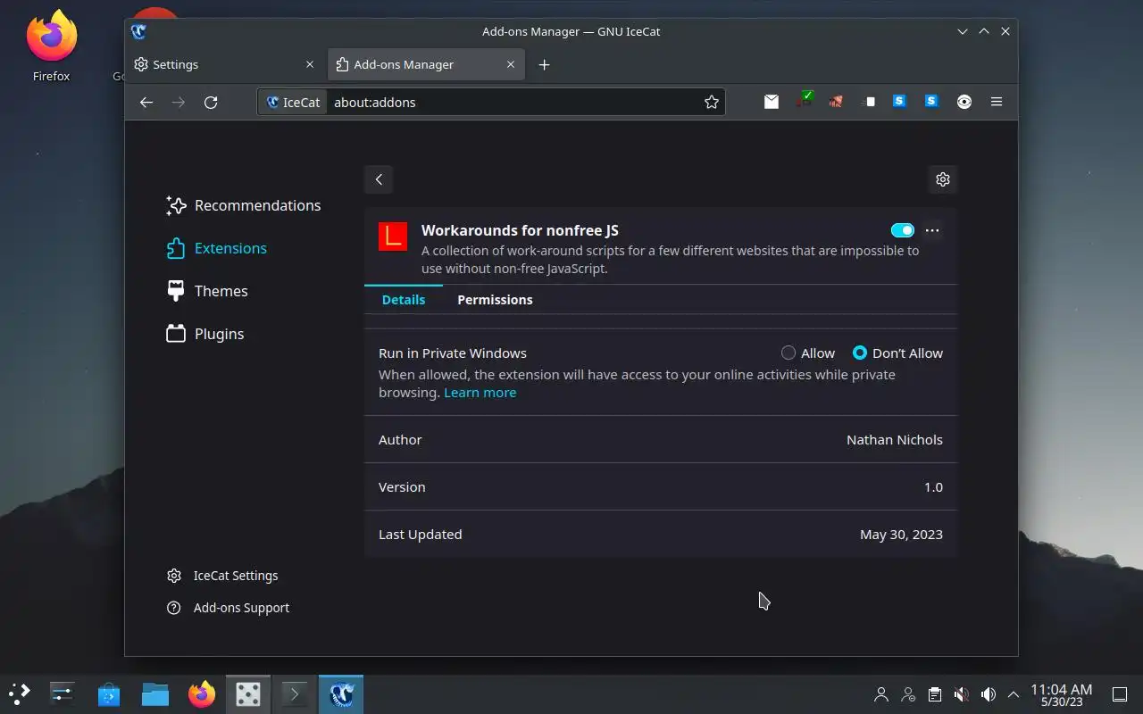The image size is (1143, 714).
Task: Open the envelope mail extension icon
Action: (x=772, y=102)
